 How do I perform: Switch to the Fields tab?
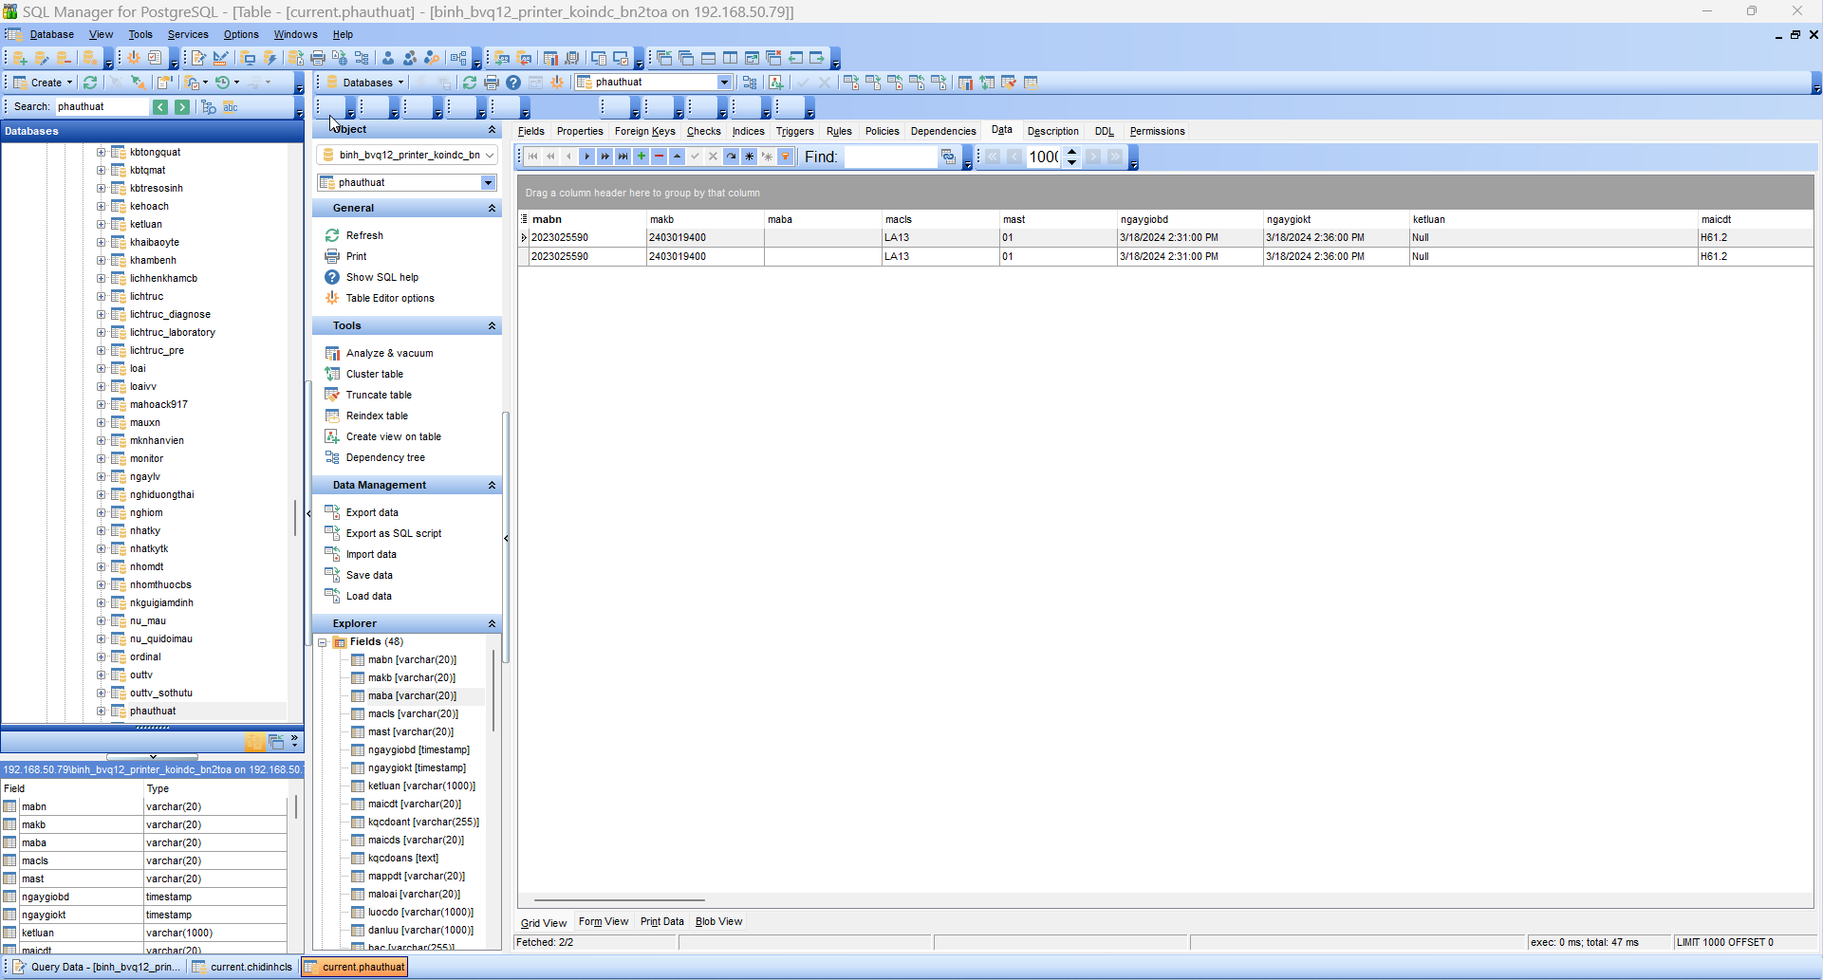click(x=531, y=131)
